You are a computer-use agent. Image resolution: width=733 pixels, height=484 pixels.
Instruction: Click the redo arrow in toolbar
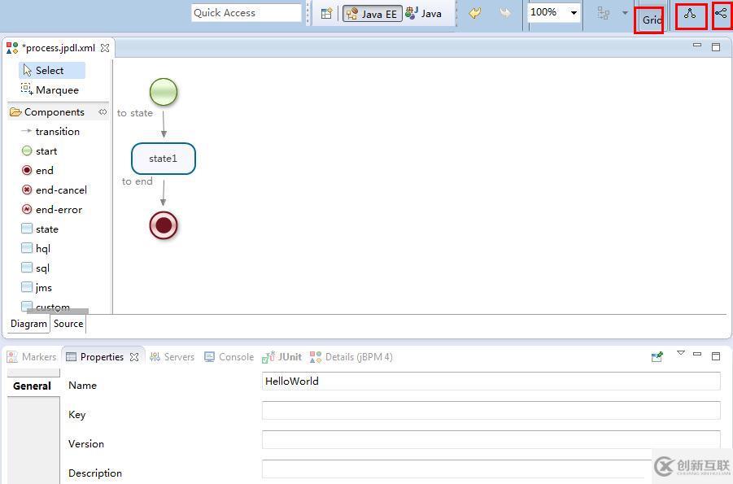pyautogui.click(x=505, y=13)
